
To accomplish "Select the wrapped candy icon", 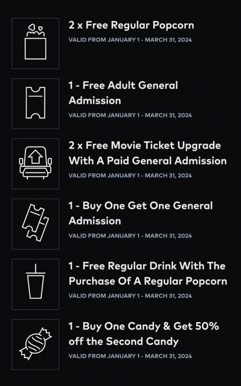I will (36, 344).
